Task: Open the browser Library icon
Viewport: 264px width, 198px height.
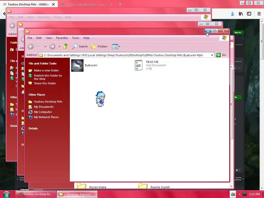Action: click(241, 14)
